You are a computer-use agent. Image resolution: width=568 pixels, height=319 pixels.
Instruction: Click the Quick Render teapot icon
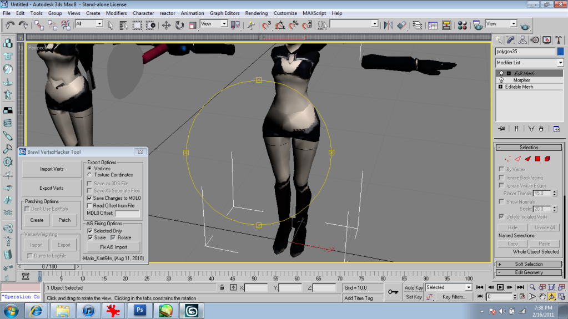525,26
